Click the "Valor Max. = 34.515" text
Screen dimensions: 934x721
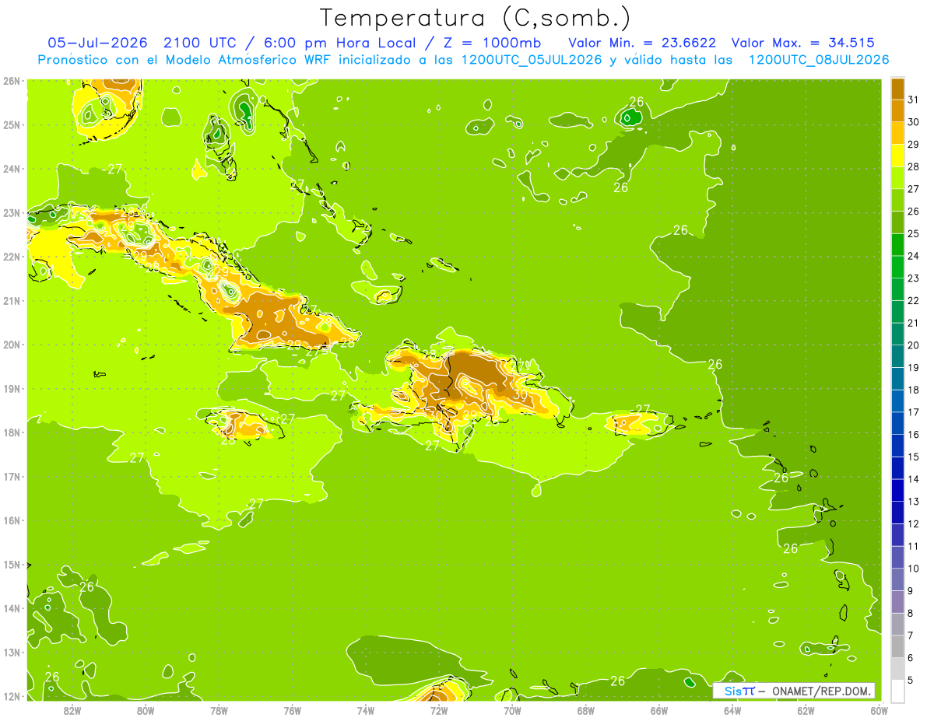(x=803, y=42)
